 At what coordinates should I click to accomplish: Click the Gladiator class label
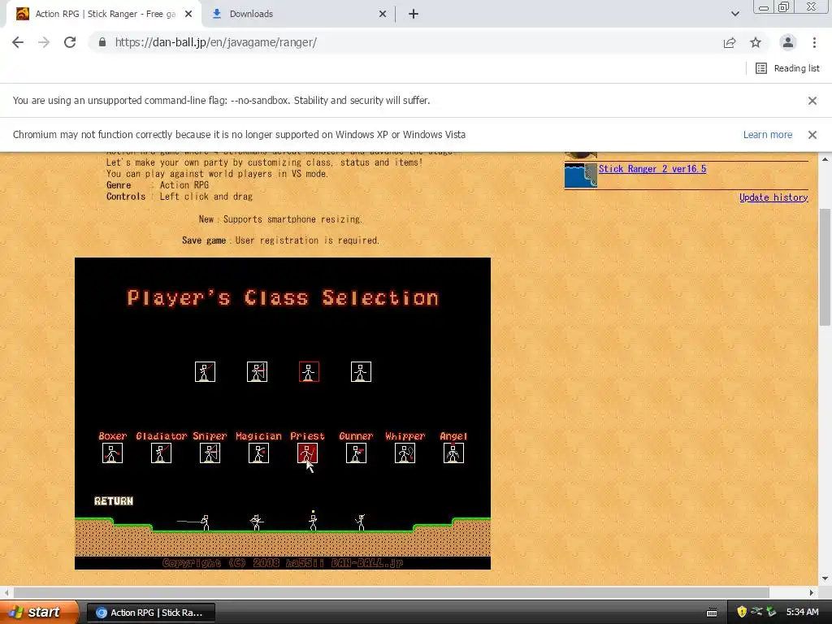tap(162, 436)
